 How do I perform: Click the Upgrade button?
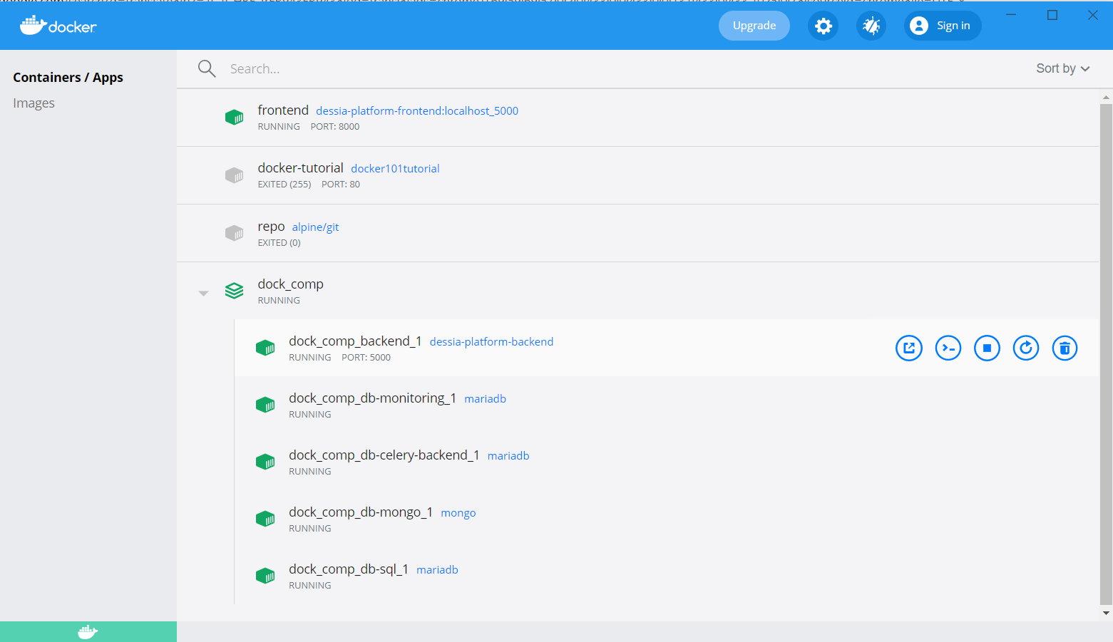pyautogui.click(x=754, y=26)
